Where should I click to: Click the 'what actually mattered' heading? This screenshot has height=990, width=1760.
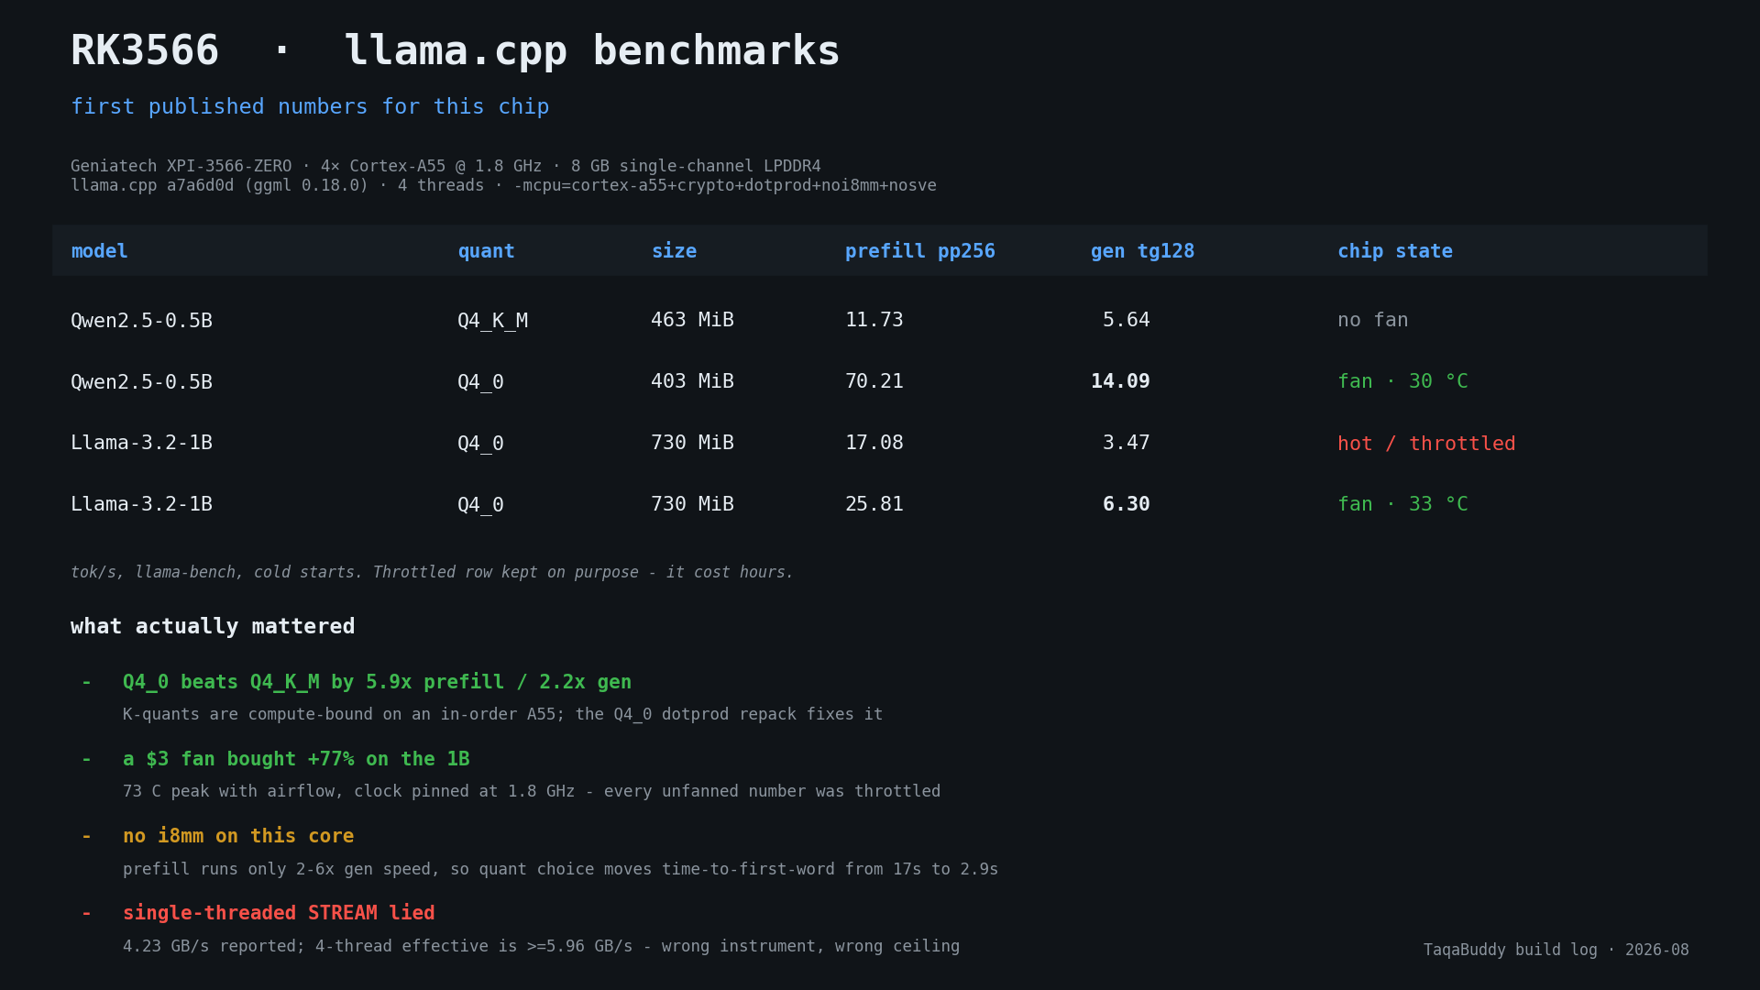pyautogui.click(x=213, y=627)
